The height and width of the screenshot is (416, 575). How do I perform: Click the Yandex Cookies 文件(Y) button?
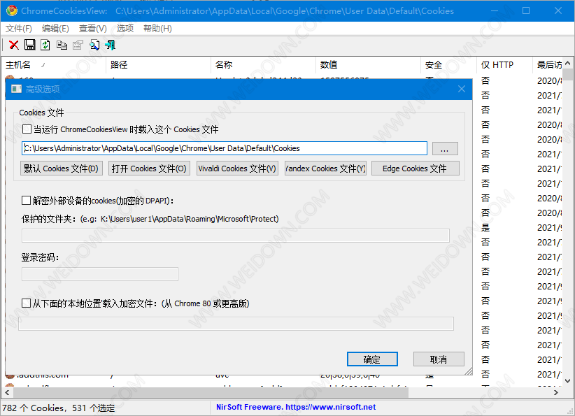click(x=325, y=168)
